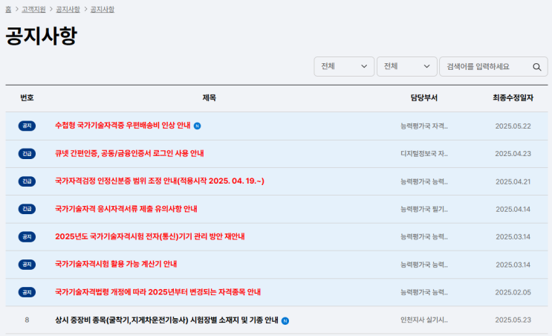
Task: Open notice 국가기술자격시험 활용 가능 계산기 안내
Action: (116, 264)
